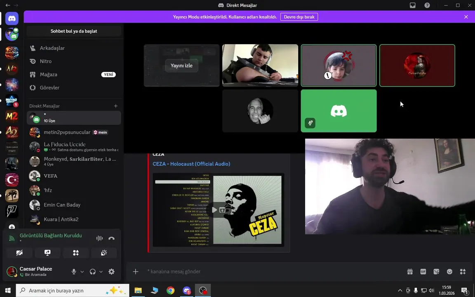475x297 pixels.
Task: Show hidden system tray icons arrow
Action: pyautogui.click(x=400, y=290)
